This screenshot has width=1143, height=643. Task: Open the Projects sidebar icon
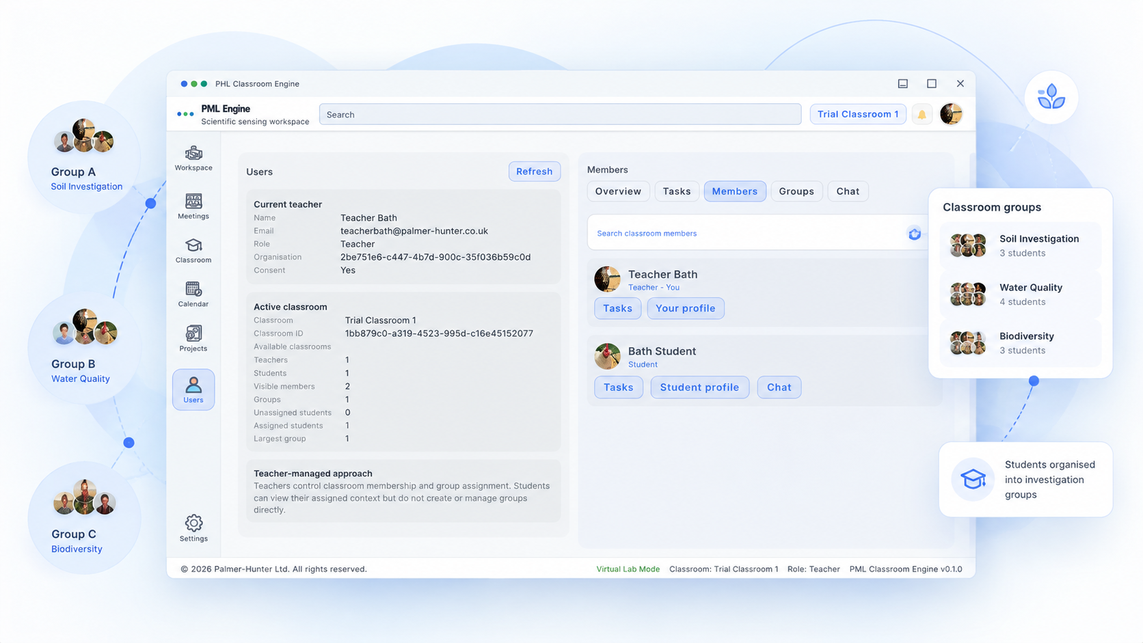pyautogui.click(x=193, y=338)
